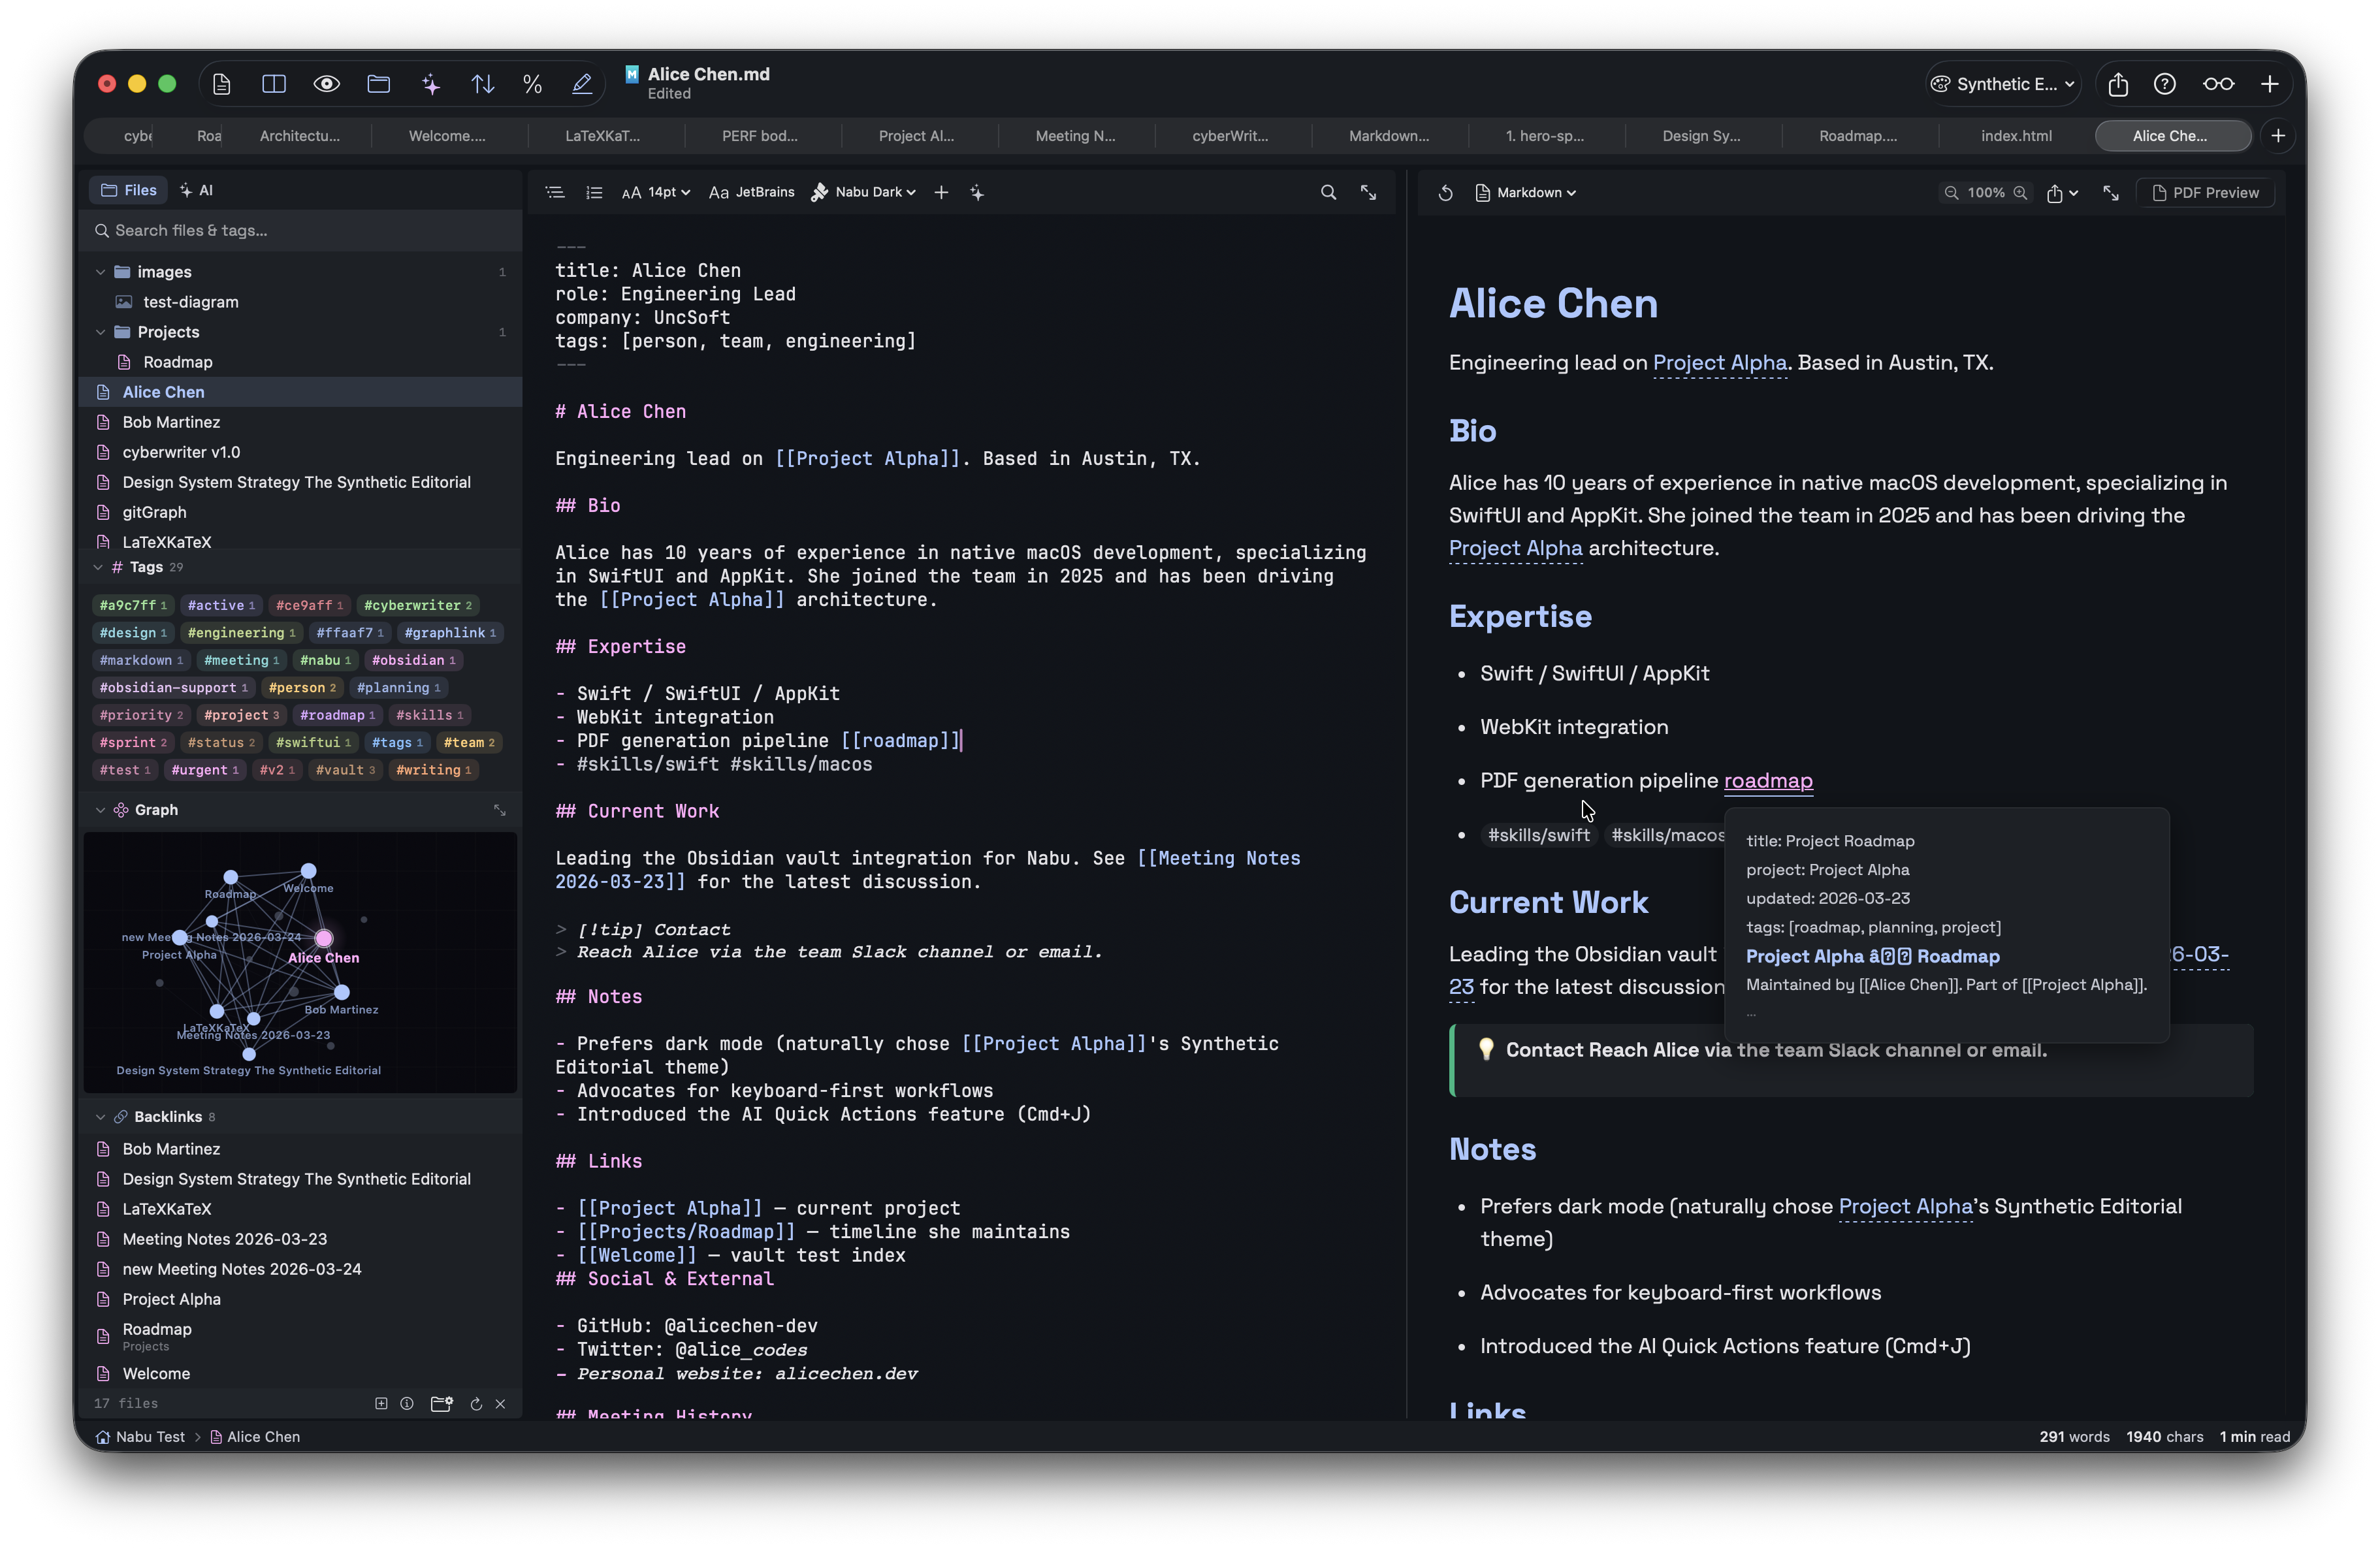Switch to the index.html tab

[2015, 136]
